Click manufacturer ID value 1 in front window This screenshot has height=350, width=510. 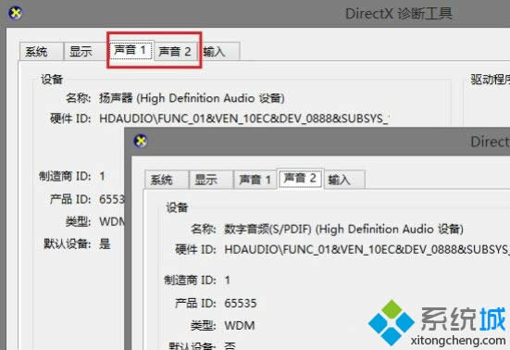click(x=228, y=280)
